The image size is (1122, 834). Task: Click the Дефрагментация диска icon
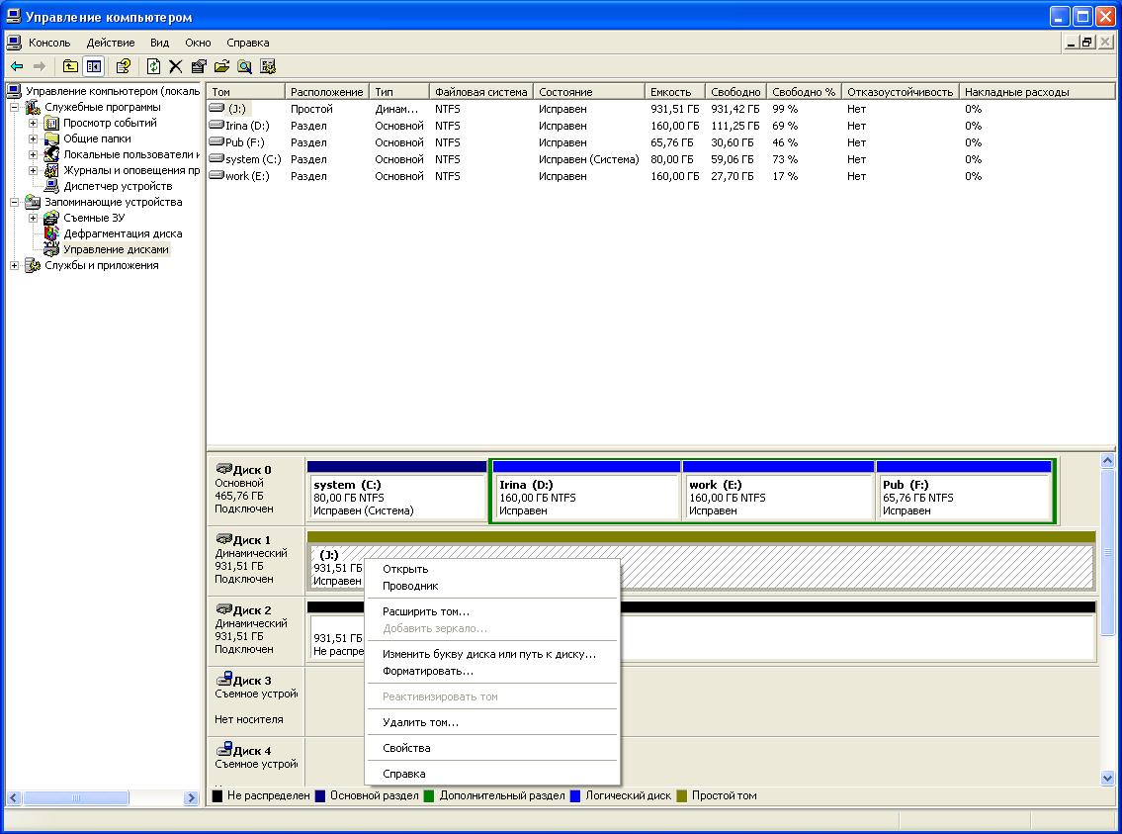click(x=51, y=233)
